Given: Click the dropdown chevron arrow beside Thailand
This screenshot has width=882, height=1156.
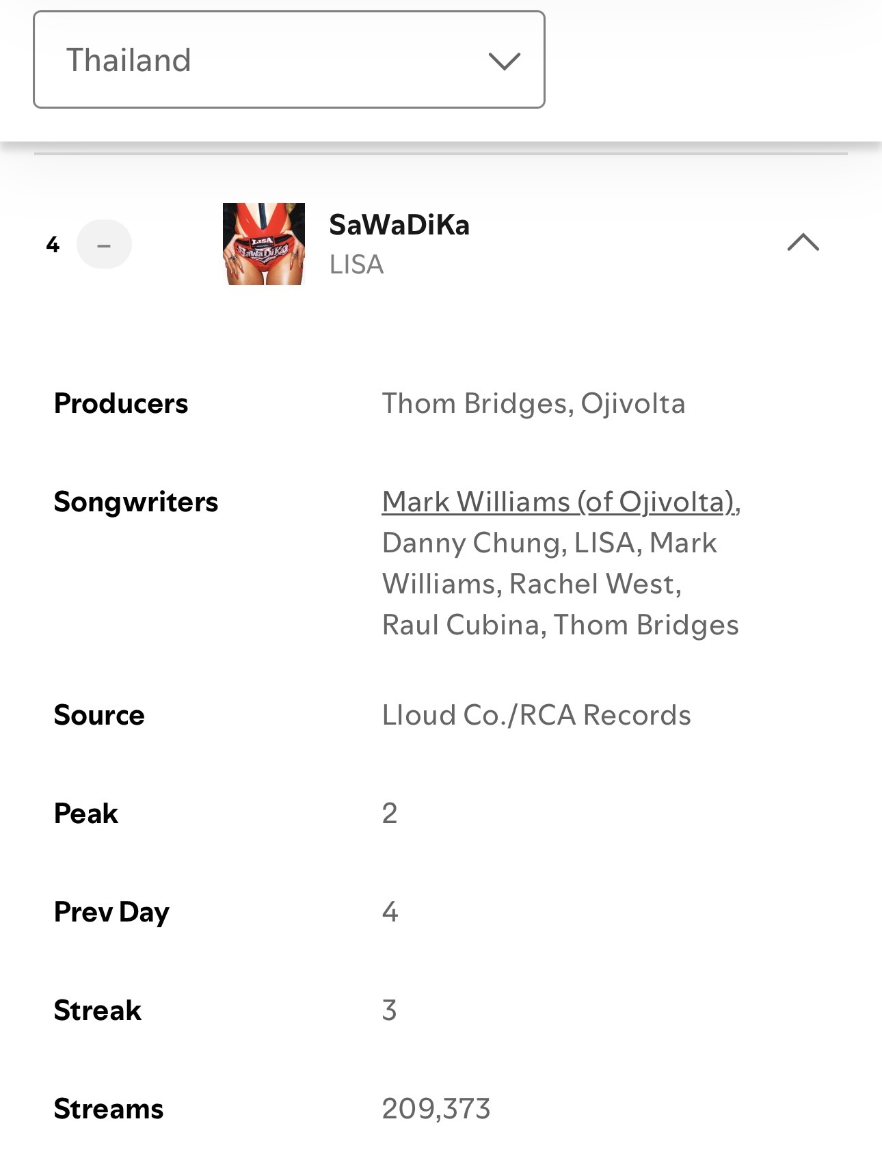Looking at the screenshot, I should (x=505, y=61).
